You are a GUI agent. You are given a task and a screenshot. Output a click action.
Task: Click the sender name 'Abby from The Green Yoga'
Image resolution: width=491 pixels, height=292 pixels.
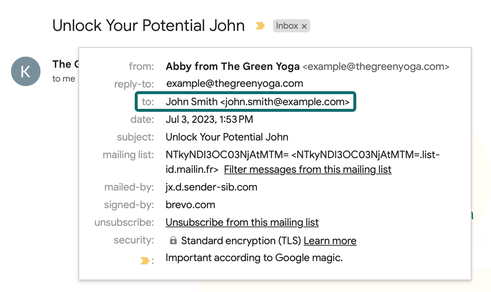(x=232, y=67)
